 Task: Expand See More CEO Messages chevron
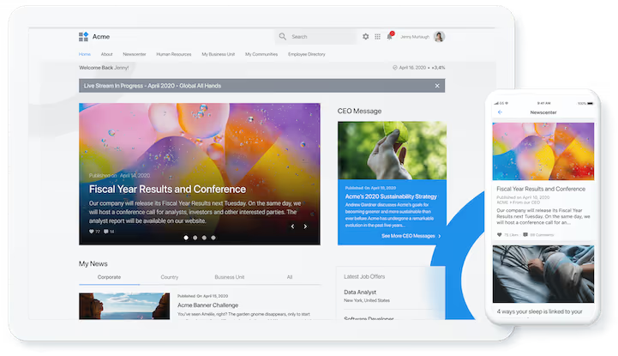(x=440, y=235)
